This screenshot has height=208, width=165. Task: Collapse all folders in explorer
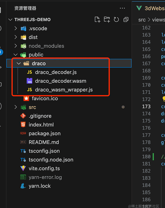point(126,20)
